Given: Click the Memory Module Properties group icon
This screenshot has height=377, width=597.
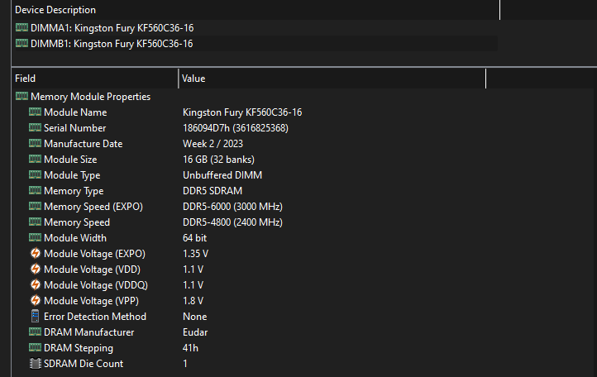Looking at the screenshot, I should tap(21, 97).
